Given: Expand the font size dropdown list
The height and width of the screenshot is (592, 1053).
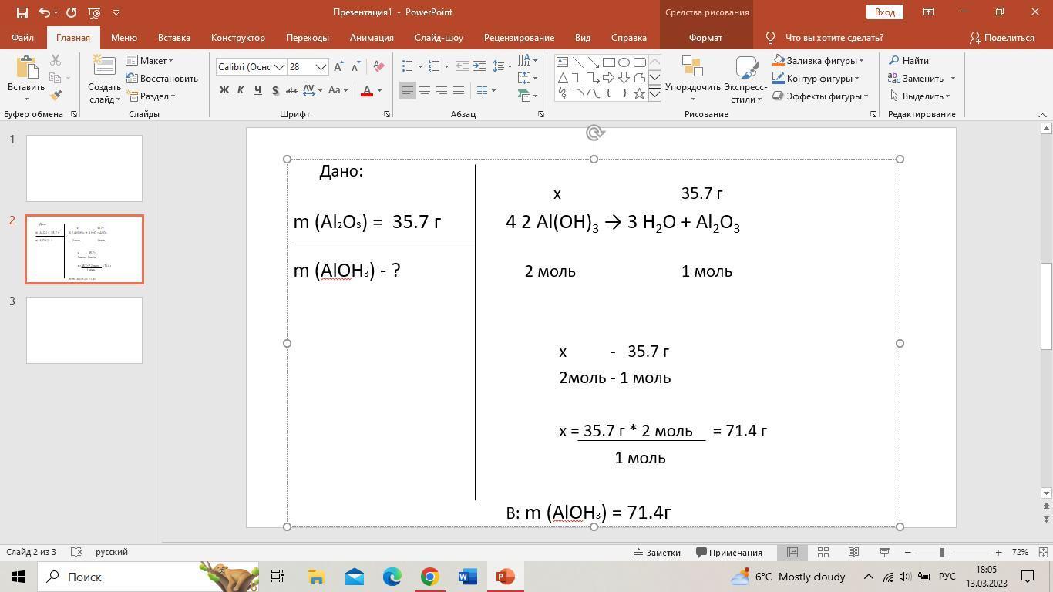Looking at the screenshot, I should (321, 67).
